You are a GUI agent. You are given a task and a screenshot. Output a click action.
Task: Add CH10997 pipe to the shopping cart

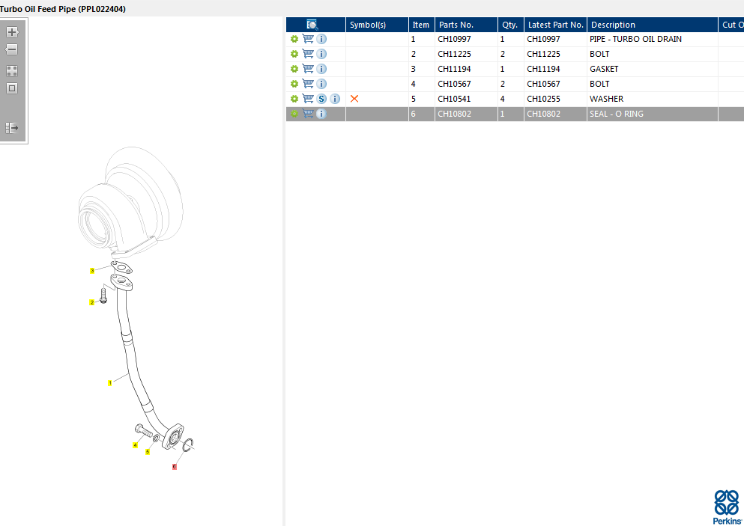(308, 39)
